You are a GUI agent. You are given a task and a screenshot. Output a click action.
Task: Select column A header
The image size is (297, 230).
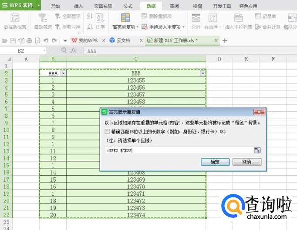click(x=26, y=59)
